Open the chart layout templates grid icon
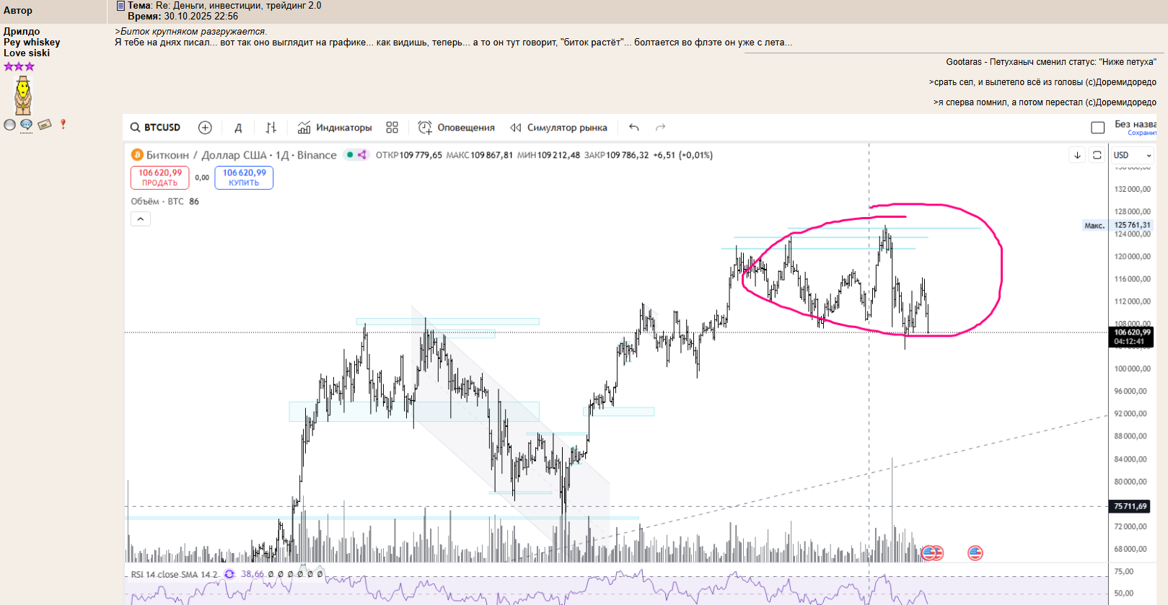 point(392,128)
